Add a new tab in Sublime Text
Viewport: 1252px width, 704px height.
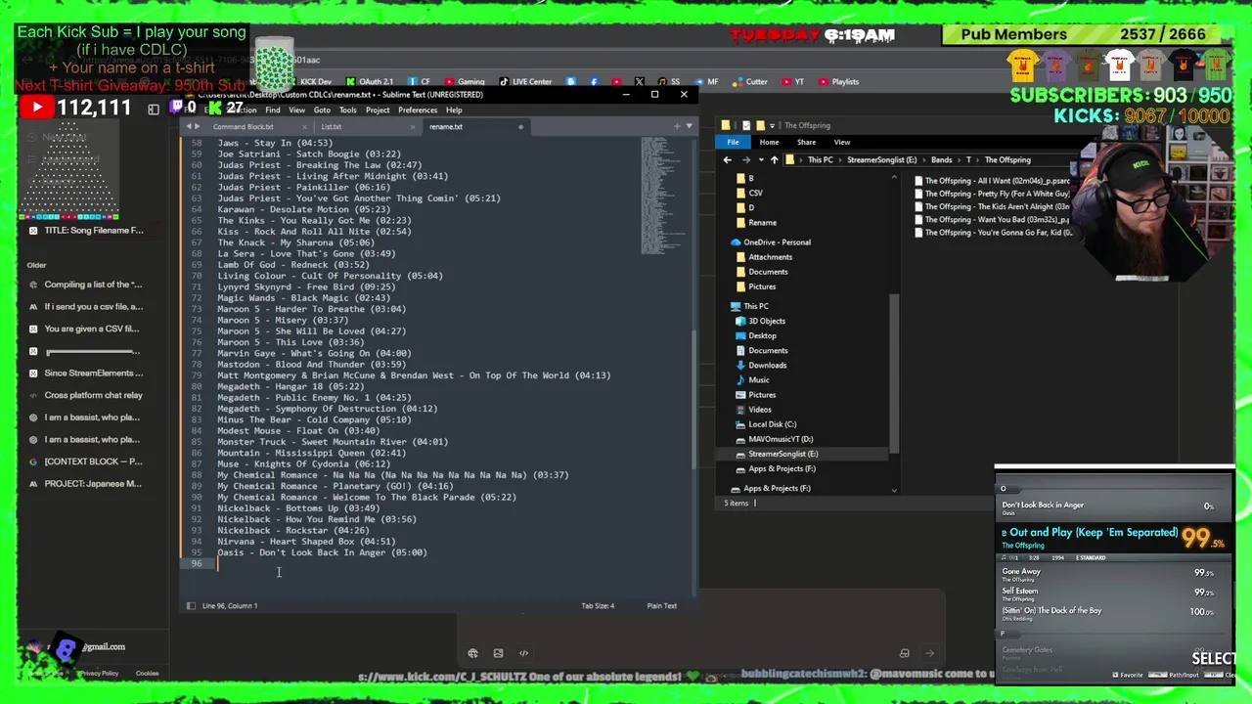point(676,126)
